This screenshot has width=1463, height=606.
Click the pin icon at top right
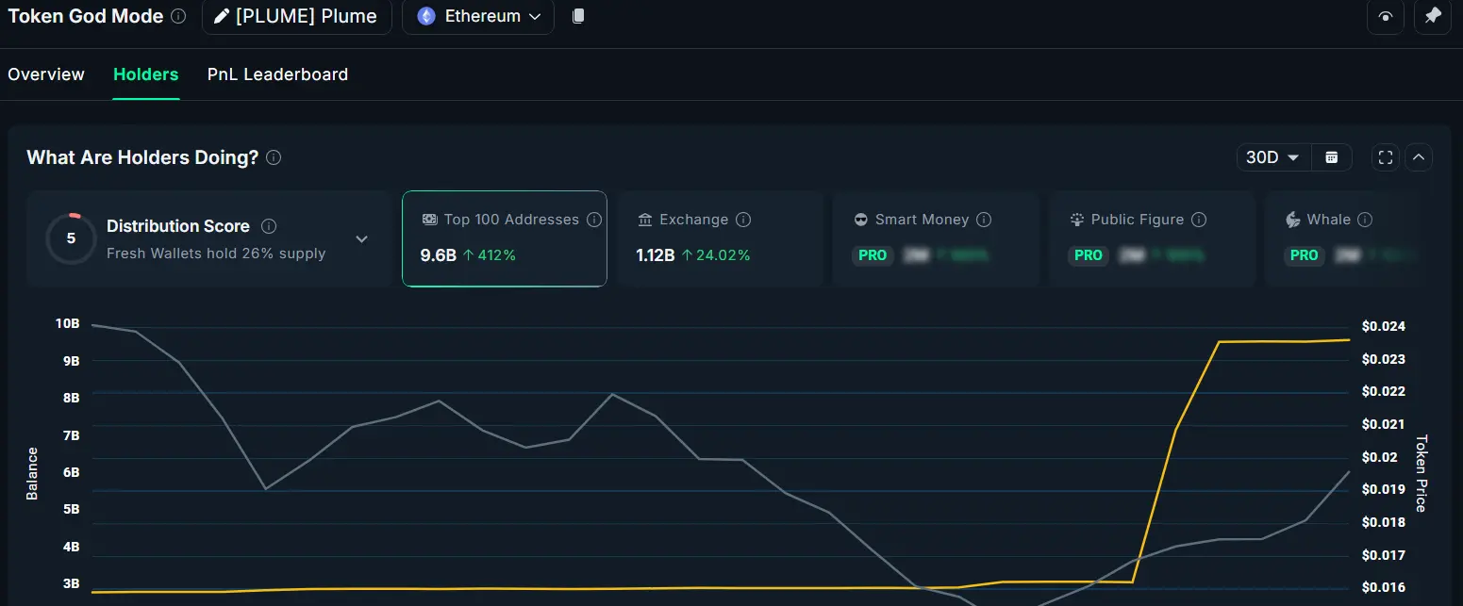click(x=1433, y=17)
